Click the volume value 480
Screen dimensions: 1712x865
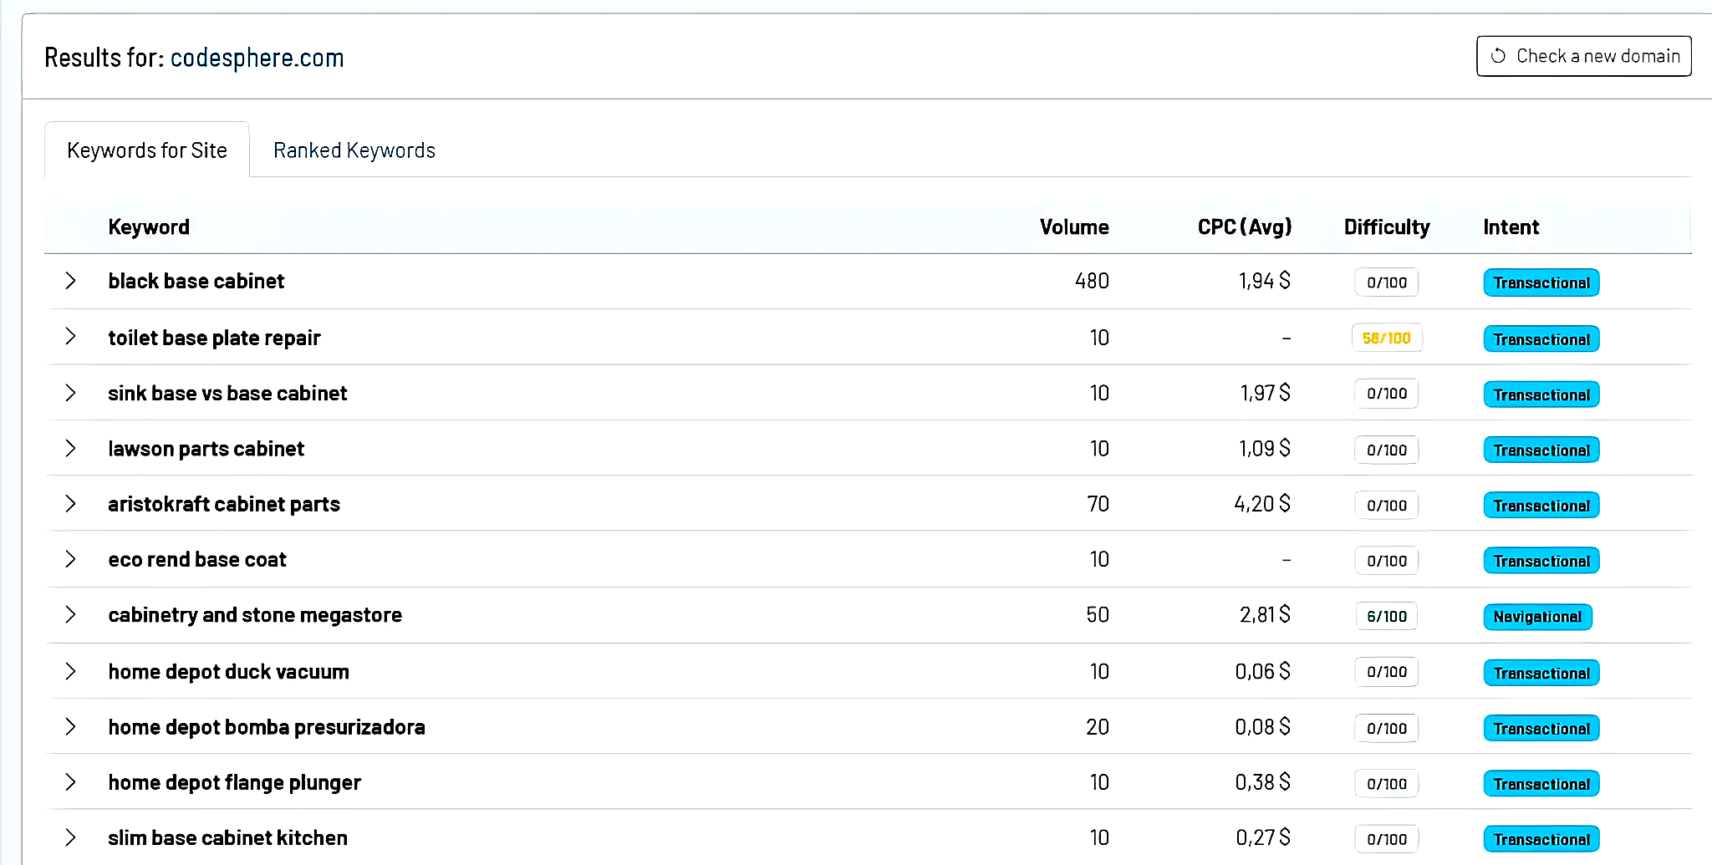1092,281
